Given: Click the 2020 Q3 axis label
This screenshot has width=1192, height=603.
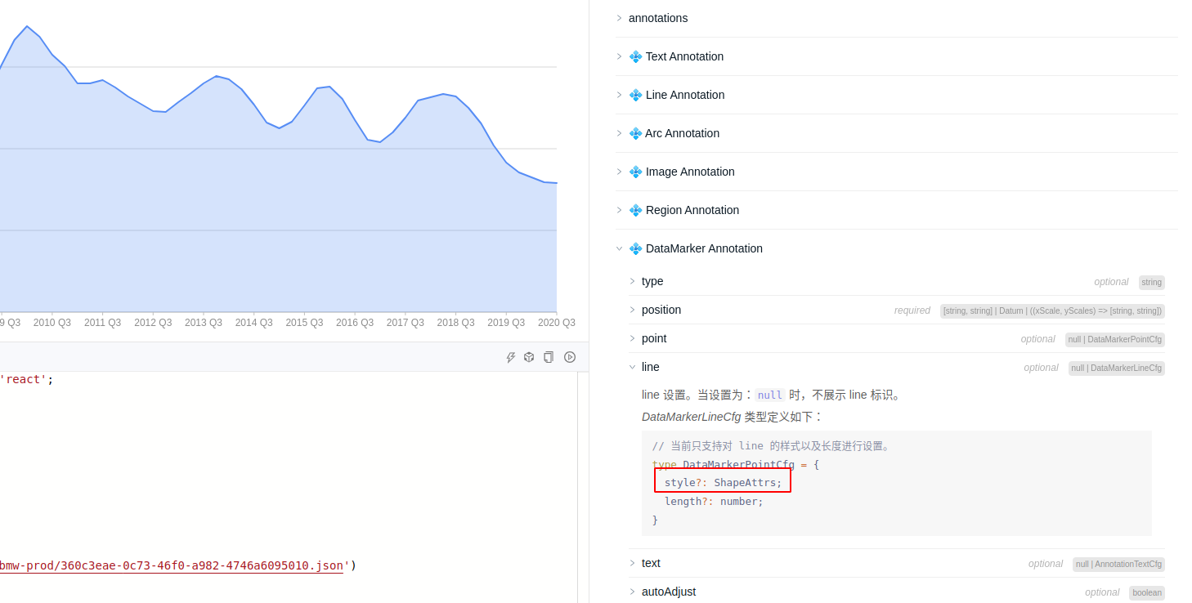Looking at the screenshot, I should coord(557,323).
